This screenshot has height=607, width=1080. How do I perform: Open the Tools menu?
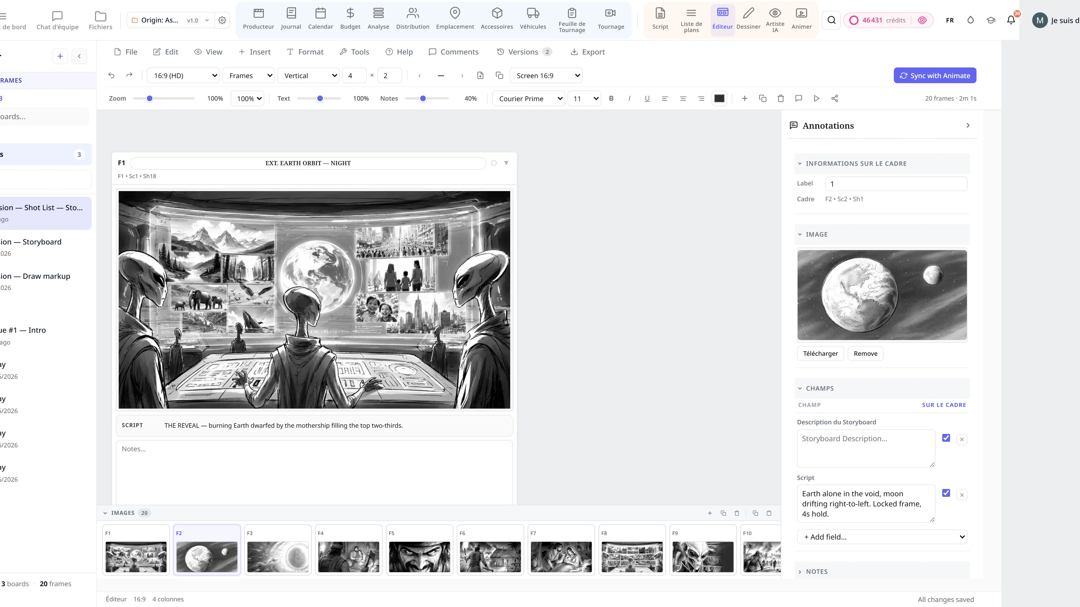pos(354,52)
